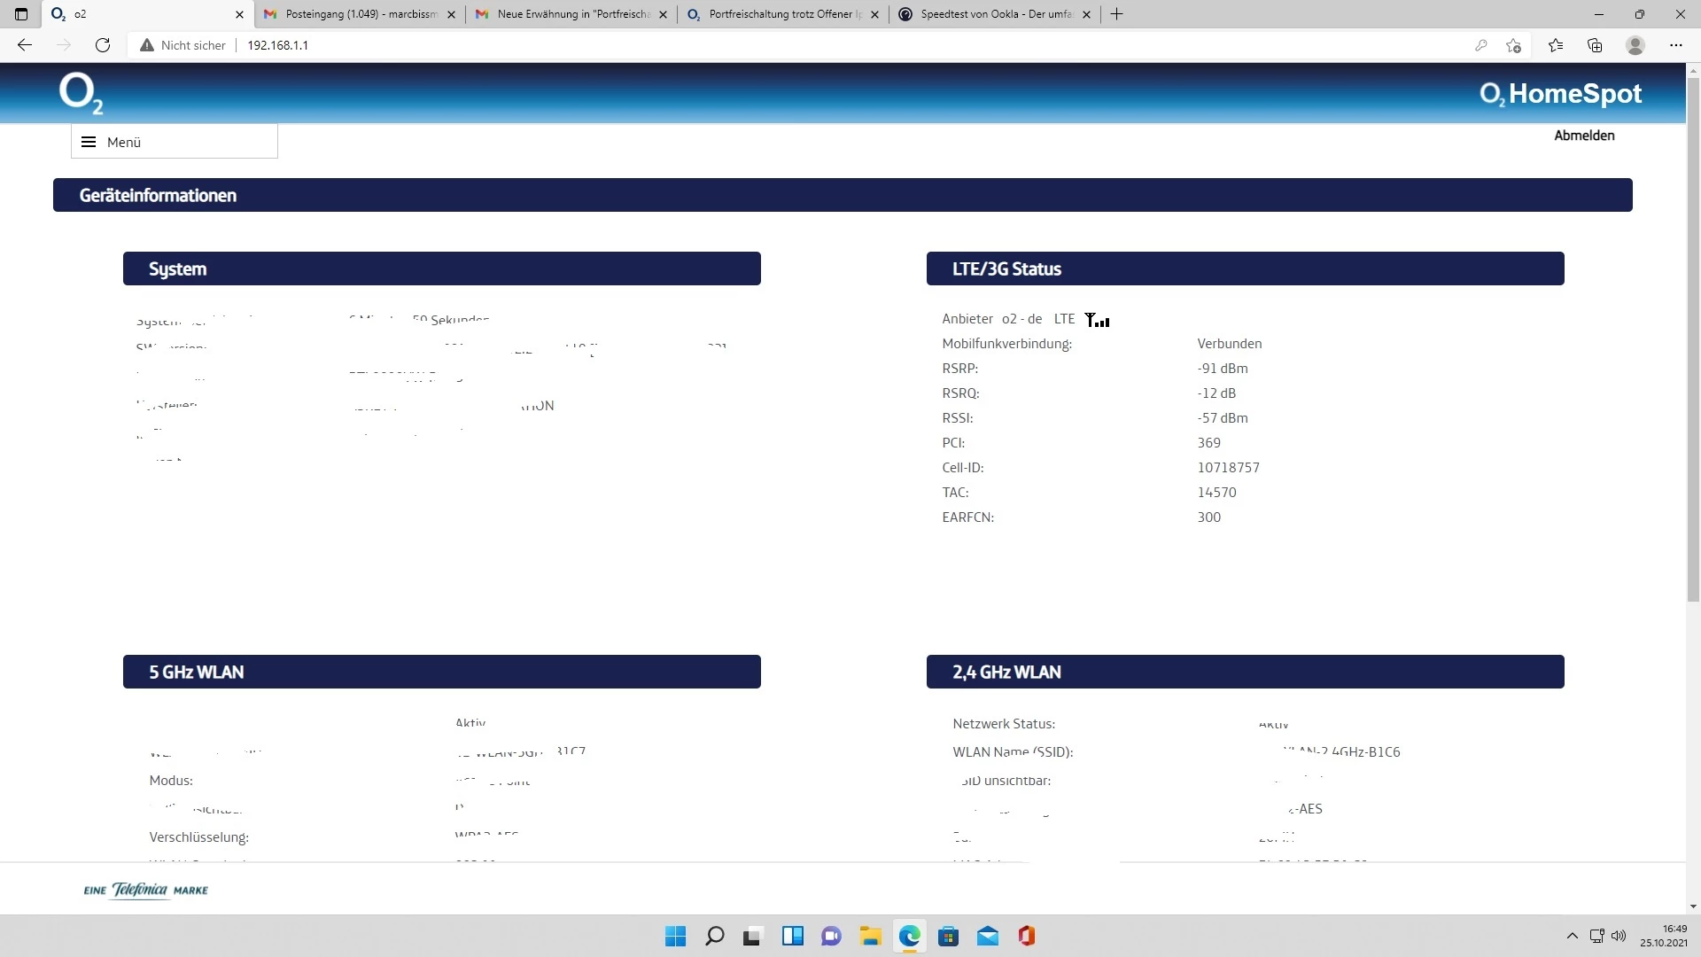
Task: Open File Explorer from taskbar
Action: [x=870, y=937]
